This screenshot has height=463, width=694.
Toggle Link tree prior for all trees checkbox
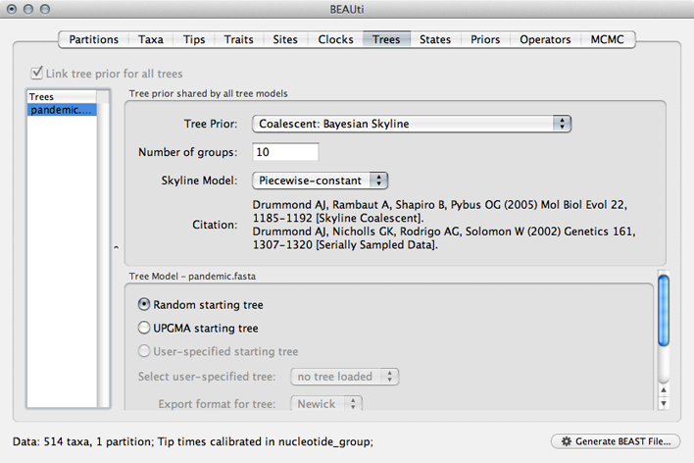point(37,73)
